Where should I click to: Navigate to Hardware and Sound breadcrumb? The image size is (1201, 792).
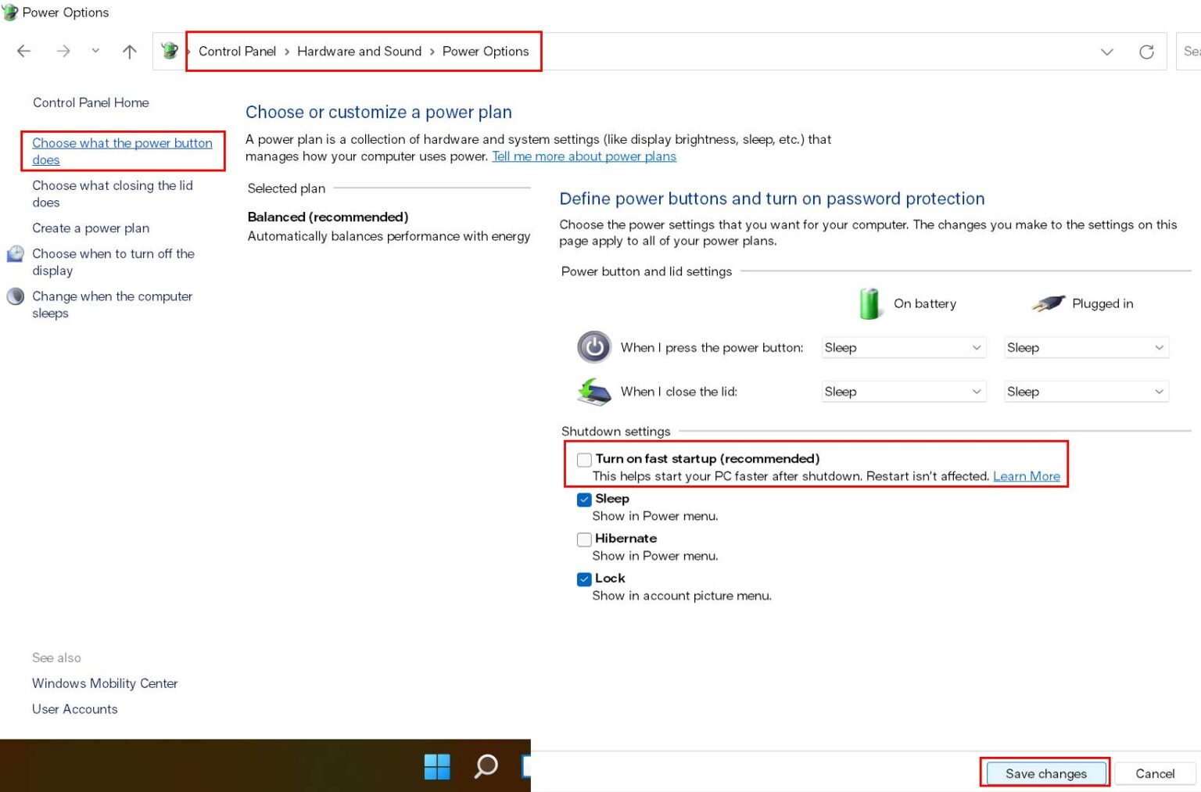pos(359,52)
